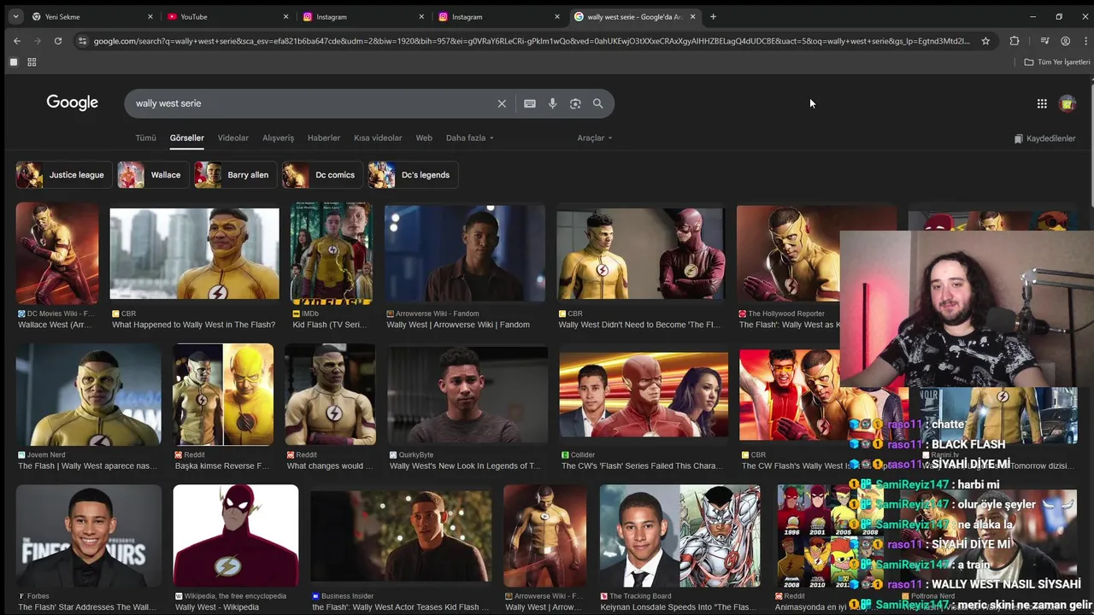The height and width of the screenshot is (615, 1094).
Task: Reload the page with refresh icon
Action: point(58,40)
